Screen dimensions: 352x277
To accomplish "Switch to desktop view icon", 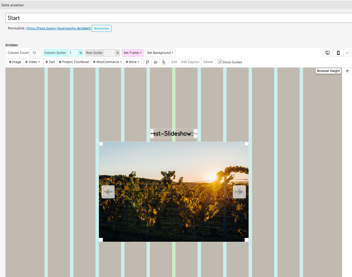I will (328, 53).
